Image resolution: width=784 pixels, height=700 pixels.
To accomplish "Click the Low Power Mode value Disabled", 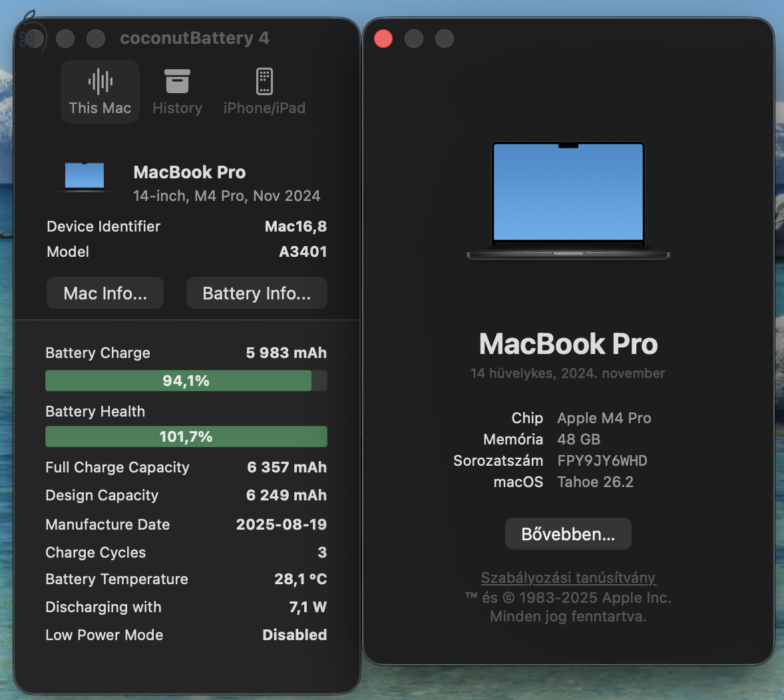I will (x=295, y=635).
